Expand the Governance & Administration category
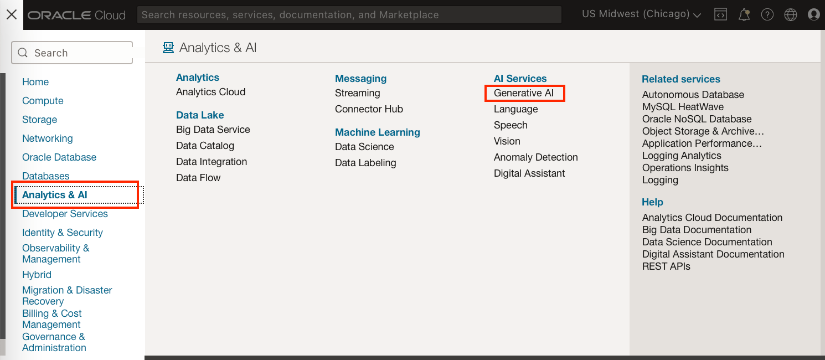825x360 pixels. (53, 342)
